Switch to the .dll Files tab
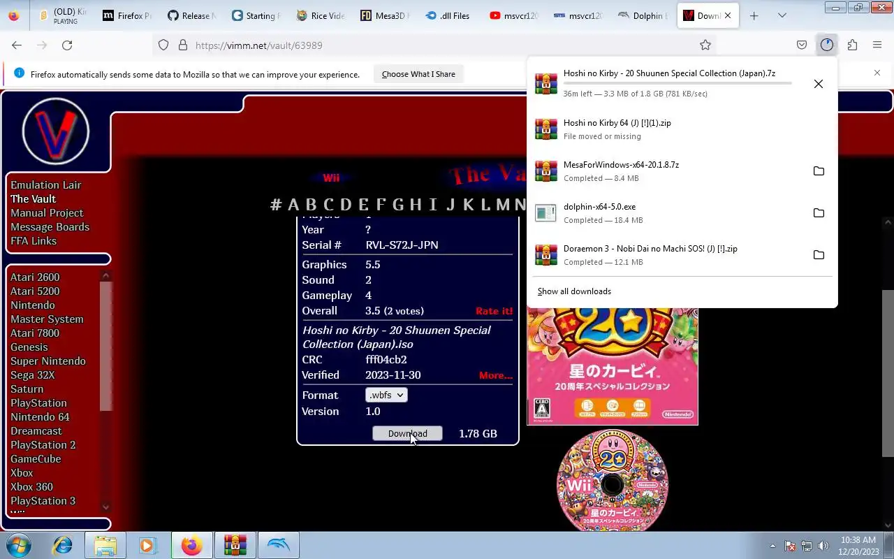Screen dimensions: 894x559 (x=448, y=15)
